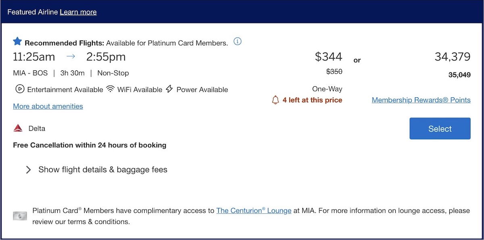The width and height of the screenshot is (484, 240).
Task: Click the $344 cash price
Action: [329, 57]
